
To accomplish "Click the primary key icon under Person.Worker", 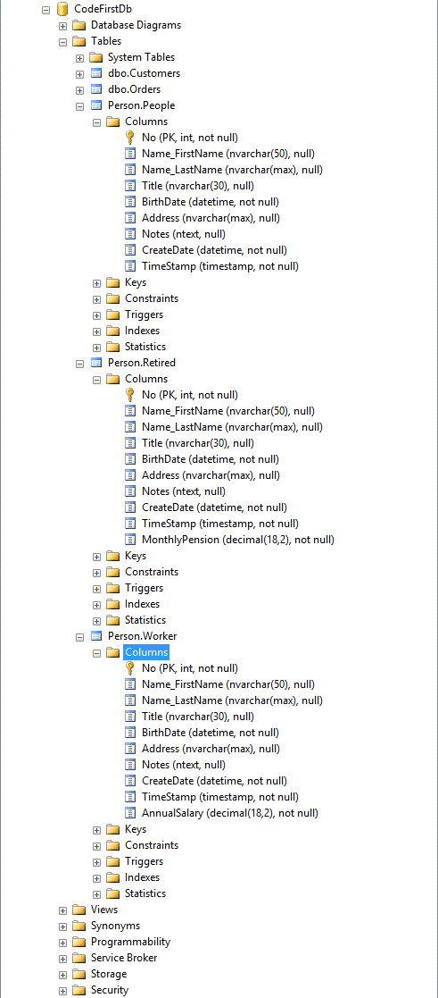I will 129,668.
